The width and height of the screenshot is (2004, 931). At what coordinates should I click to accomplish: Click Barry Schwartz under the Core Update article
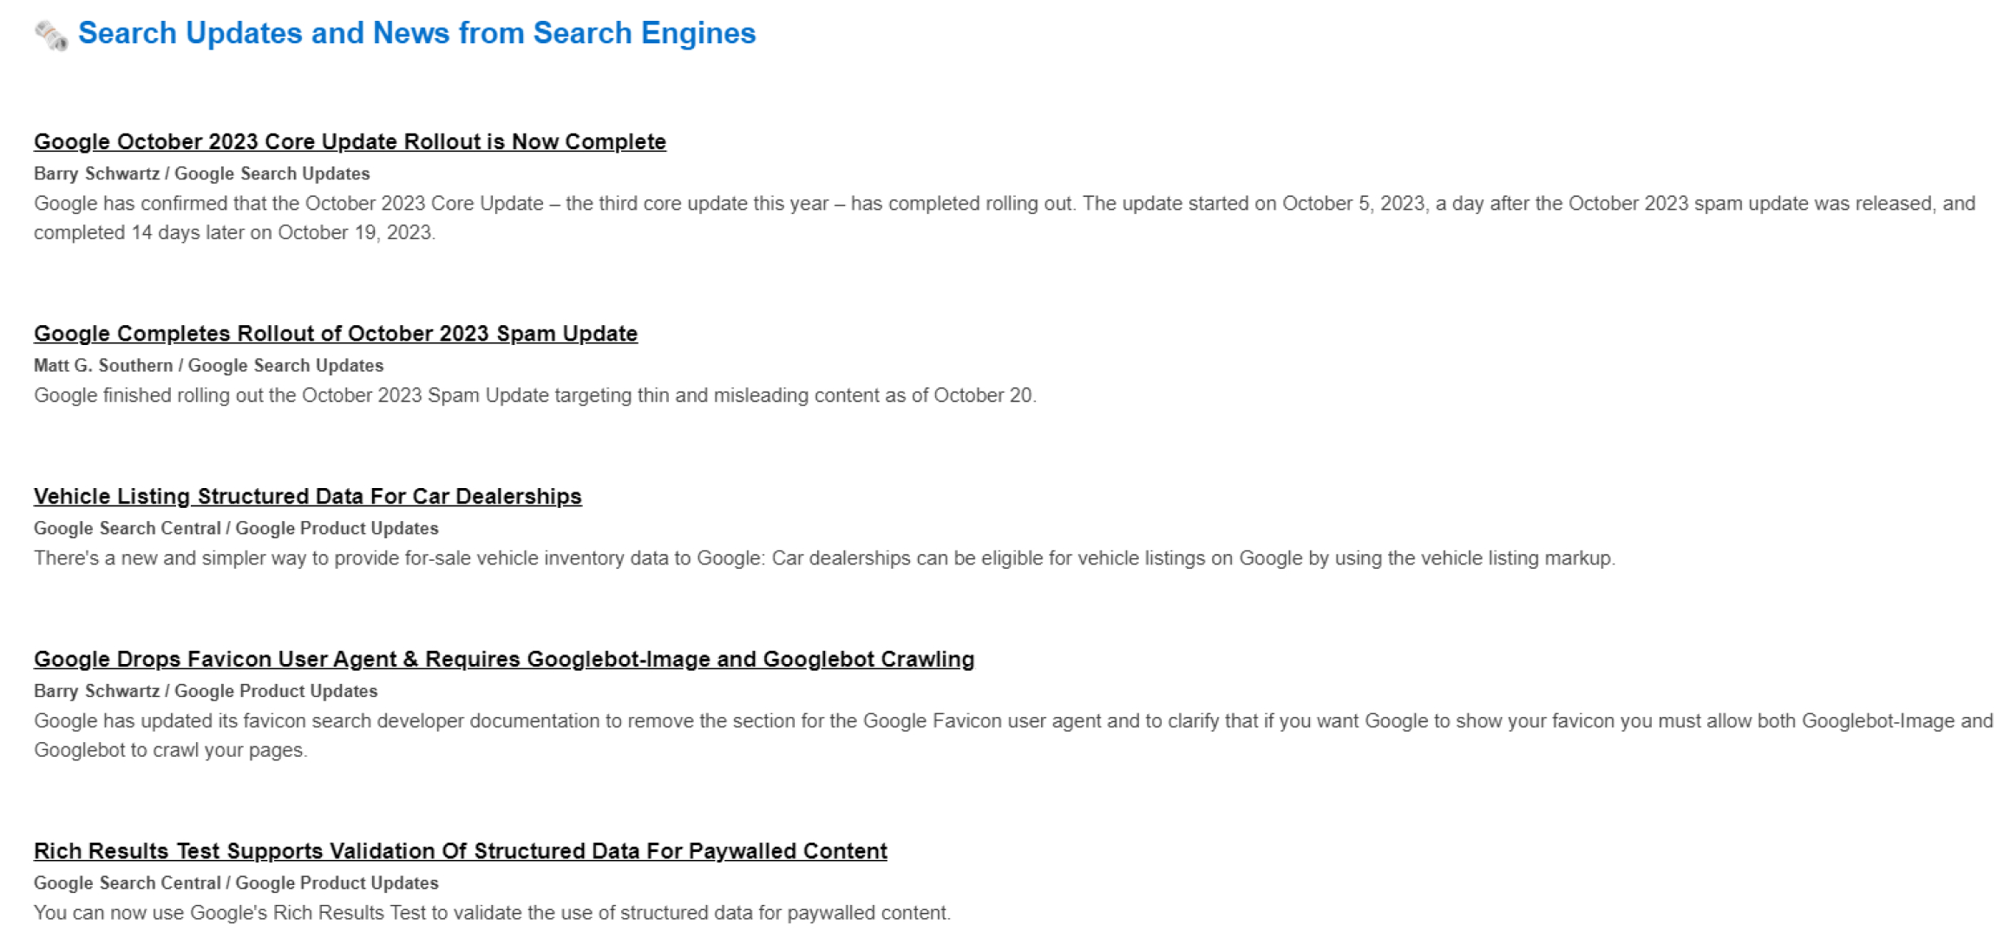96,173
